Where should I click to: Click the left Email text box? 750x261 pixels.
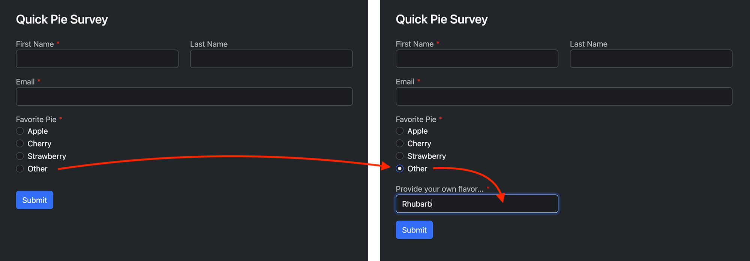click(184, 96)
